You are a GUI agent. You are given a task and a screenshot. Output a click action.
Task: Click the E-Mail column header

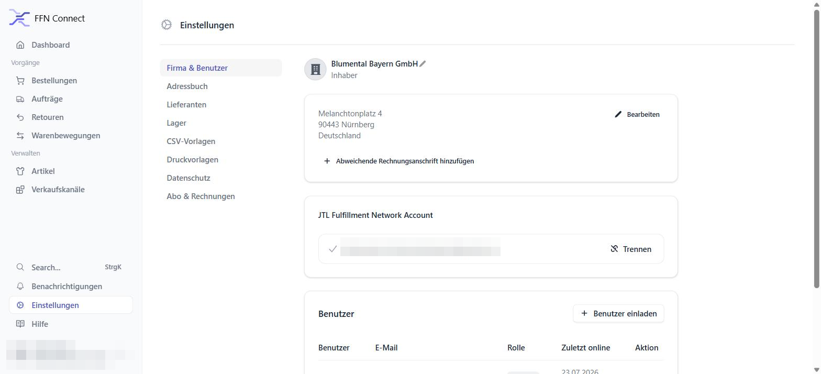coord(386,348)
